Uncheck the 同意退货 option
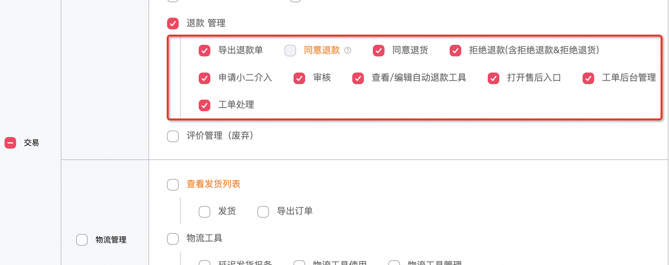669x265 pixels. (379, 51)
